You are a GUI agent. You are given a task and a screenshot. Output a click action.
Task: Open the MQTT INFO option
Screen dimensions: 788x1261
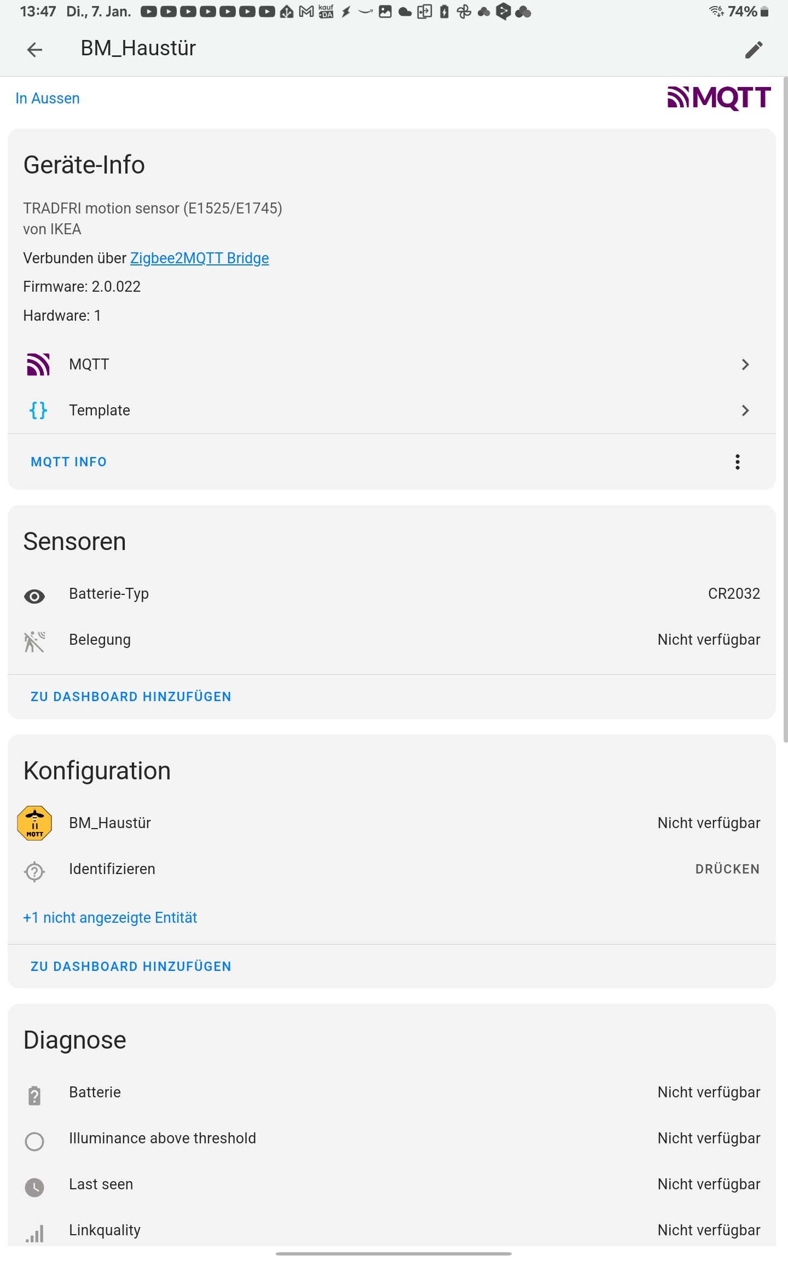pos(69,462)
